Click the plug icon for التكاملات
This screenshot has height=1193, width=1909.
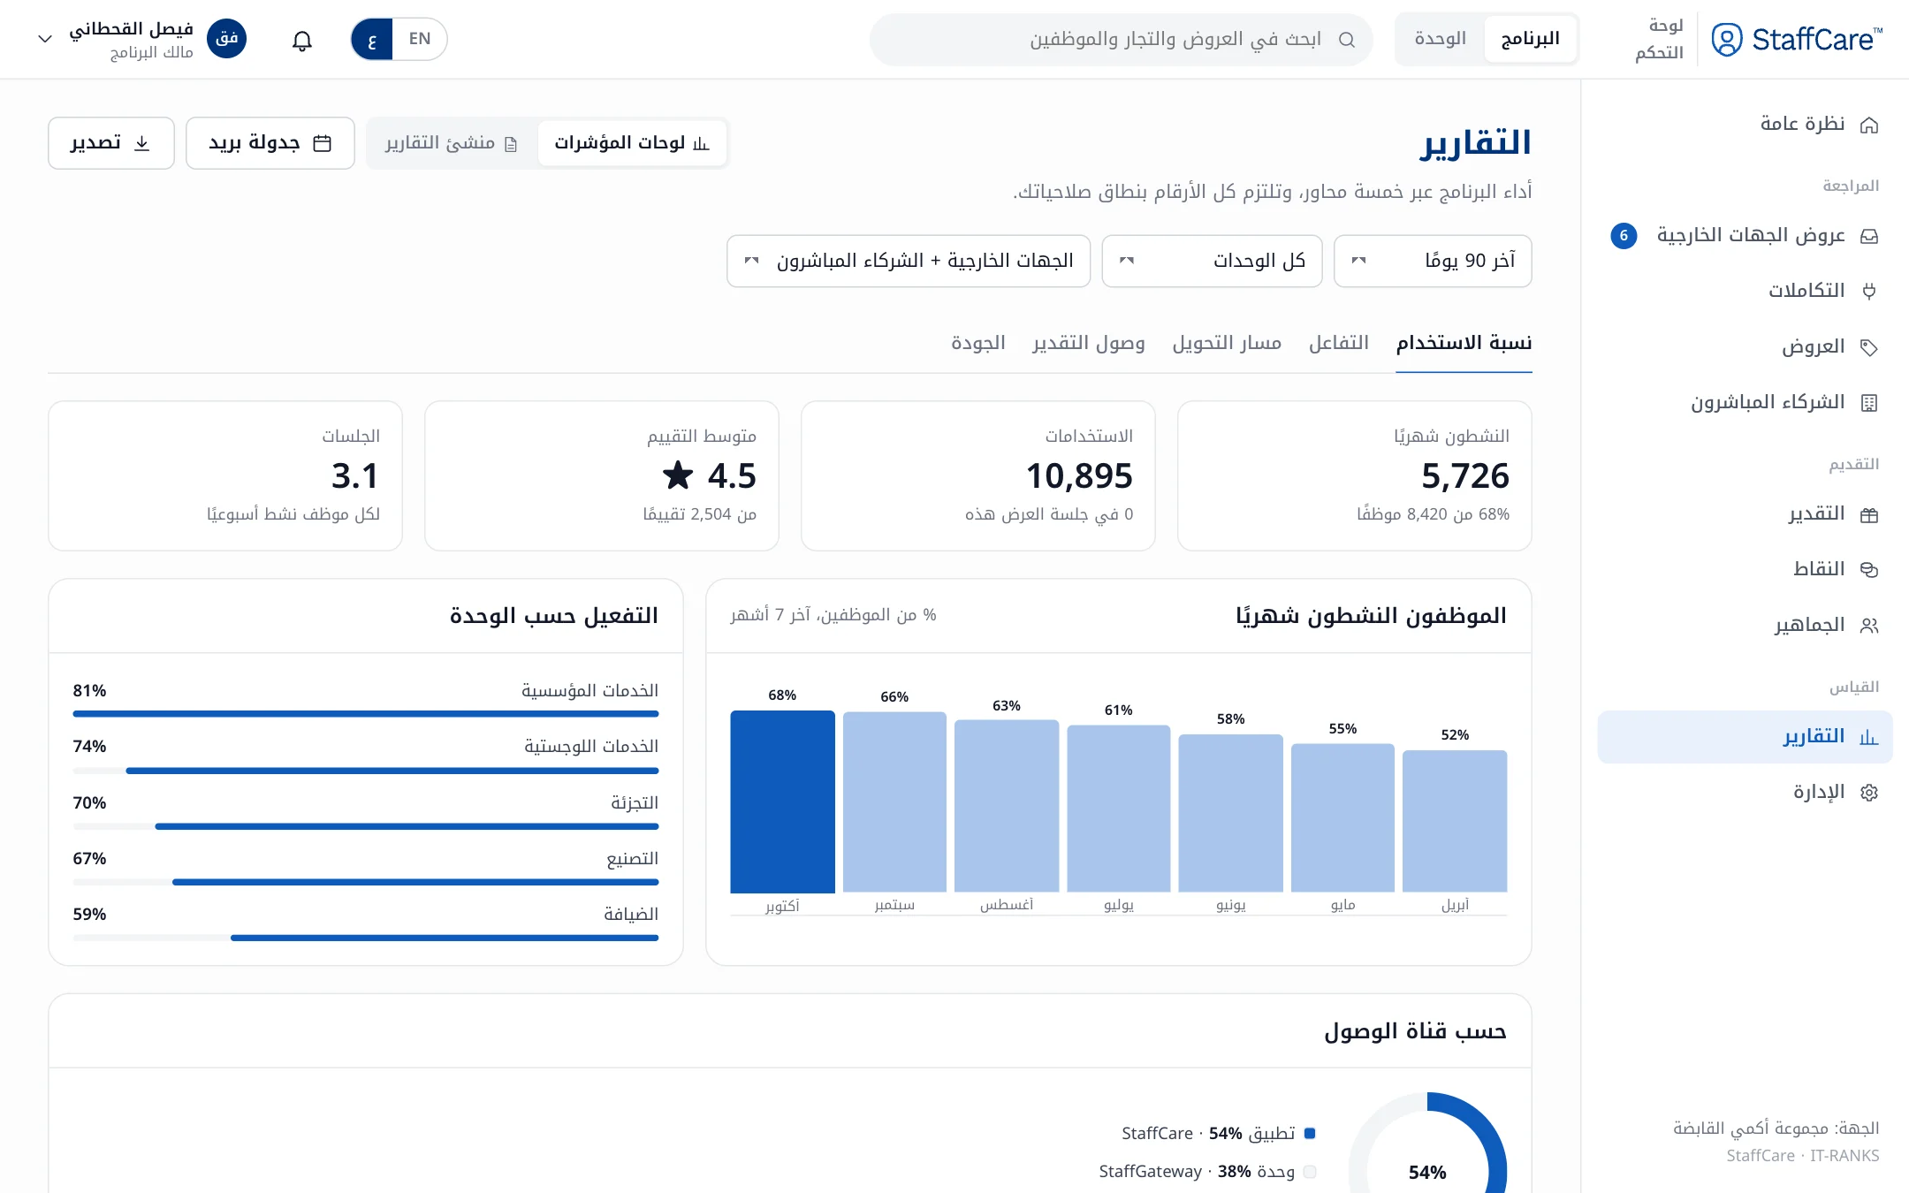click(x=1869, y=292)
